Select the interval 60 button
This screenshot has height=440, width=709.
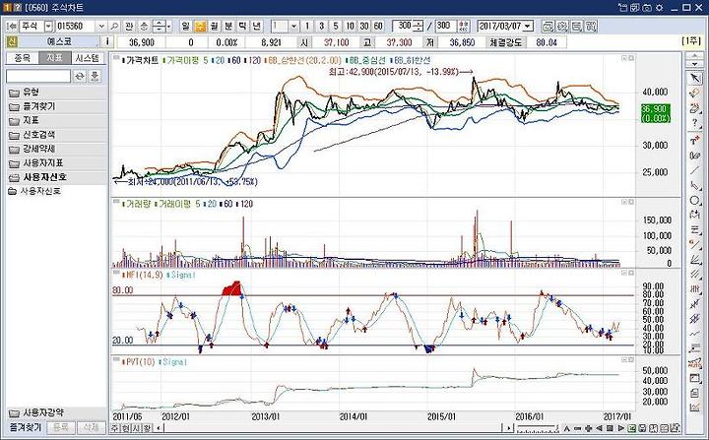pos(378,26)
